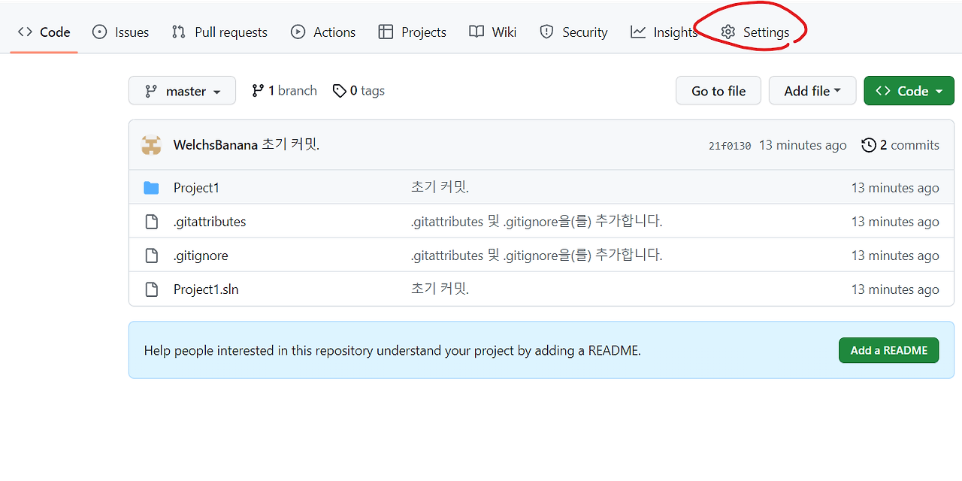The height and width of the screenshot is (481, 962).
Task: Click the Actions play icon
Action: (298, 32)
